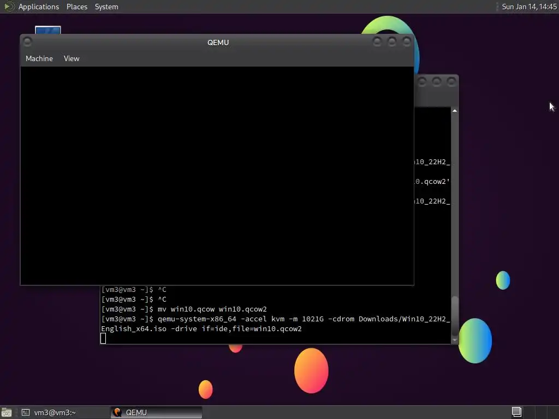This screenshot has height=419, width=559.
Task: Minimize the QEMU window
Action: [x=377, y=42]
